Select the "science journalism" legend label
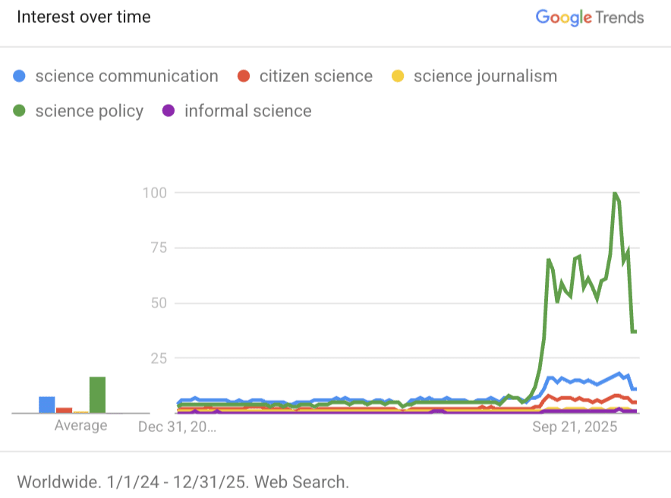The width and height of the screenshot is (671, 498). click(x=485, y=76)
